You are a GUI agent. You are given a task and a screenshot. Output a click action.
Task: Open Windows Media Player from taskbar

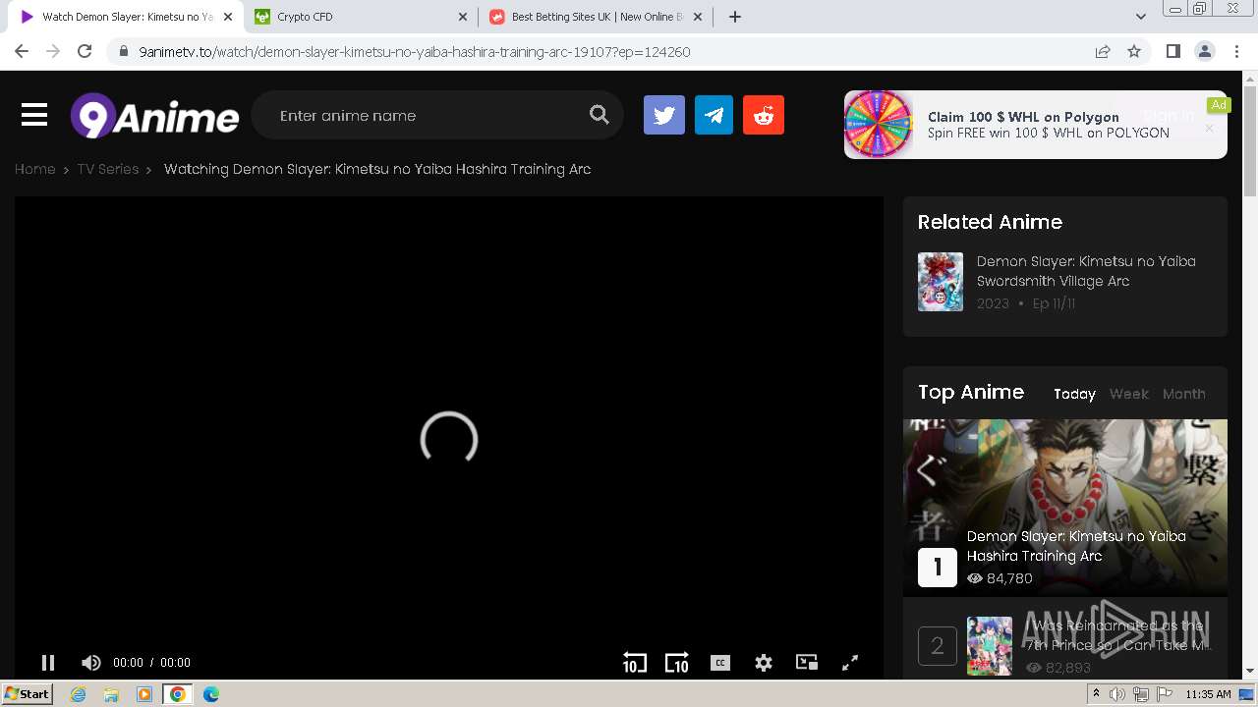(x=144, y=694)
